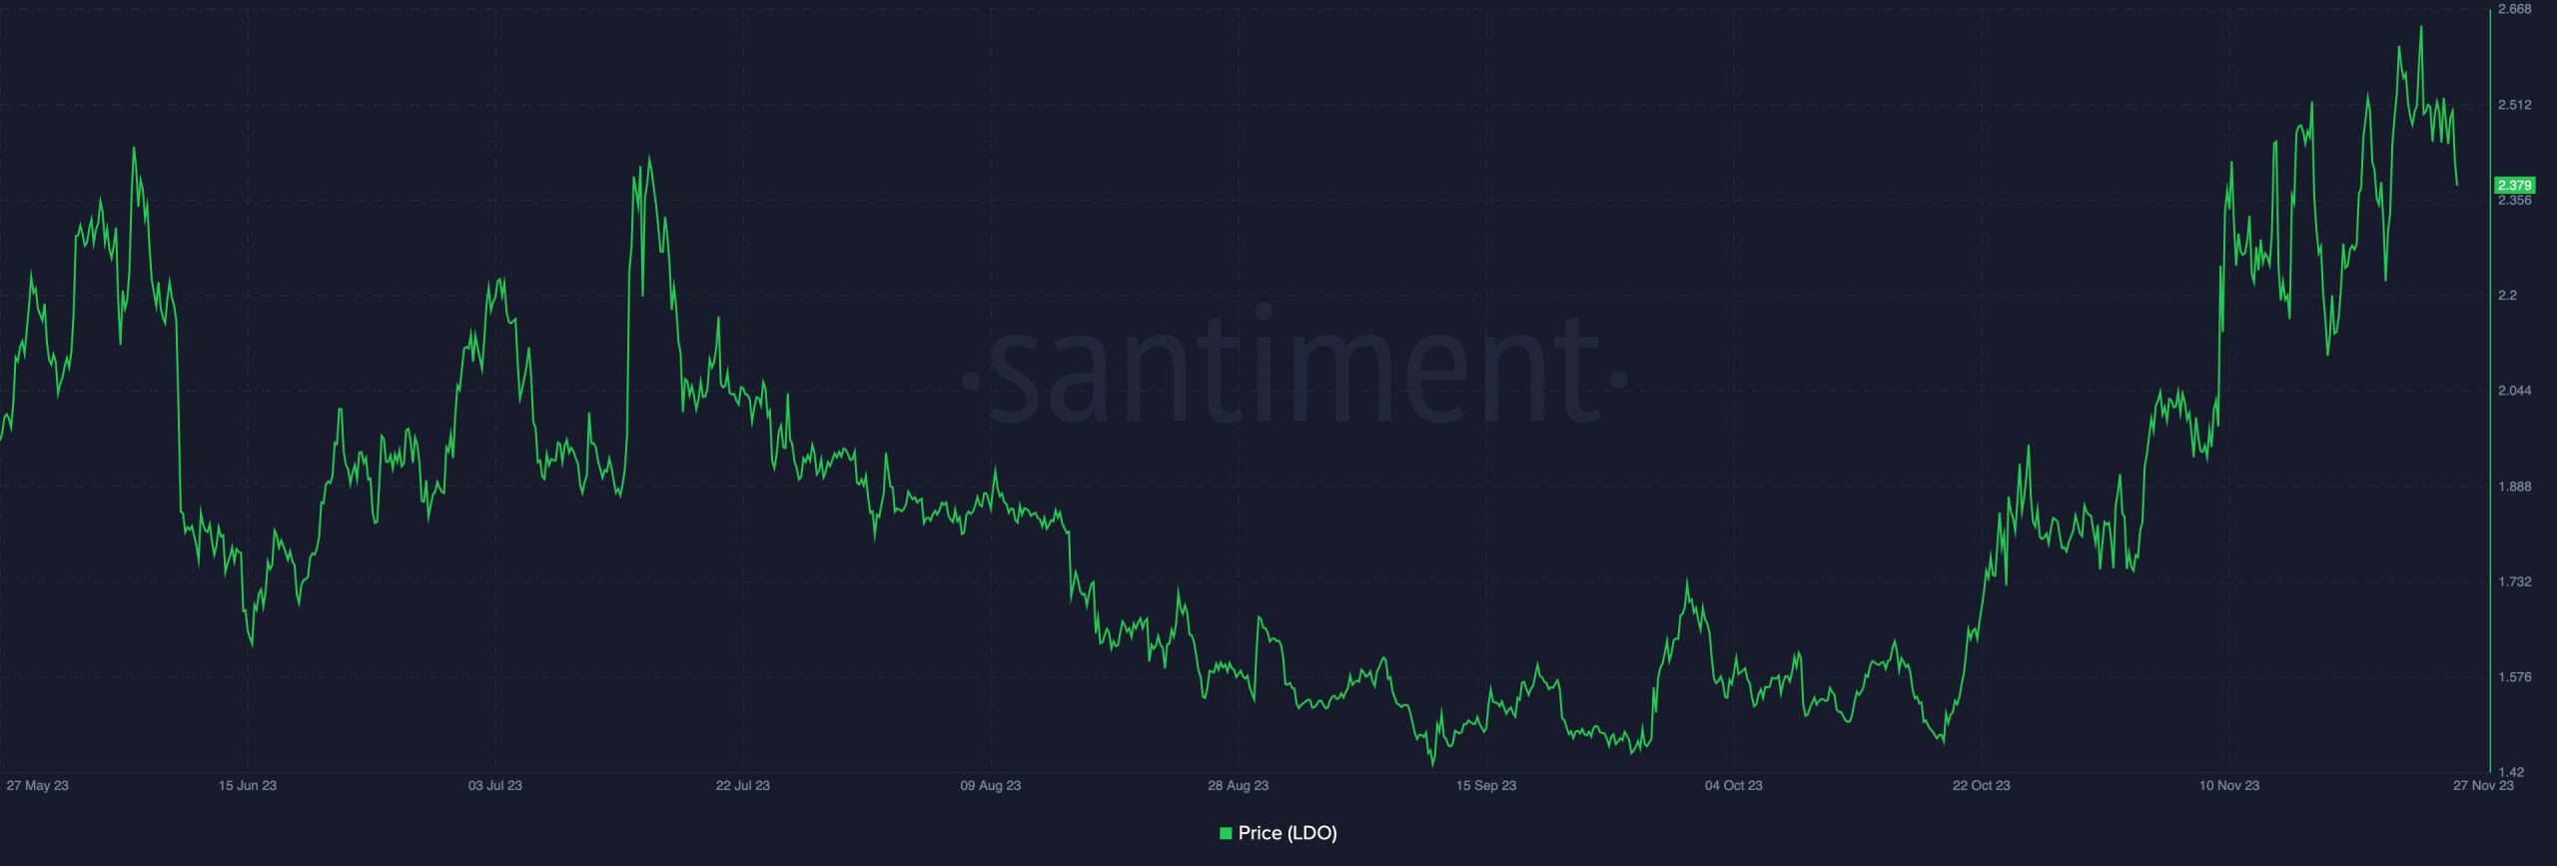2557x866 pixels.
Task: Click the 2.668 top price axis label
Action: click(2514, 9)
